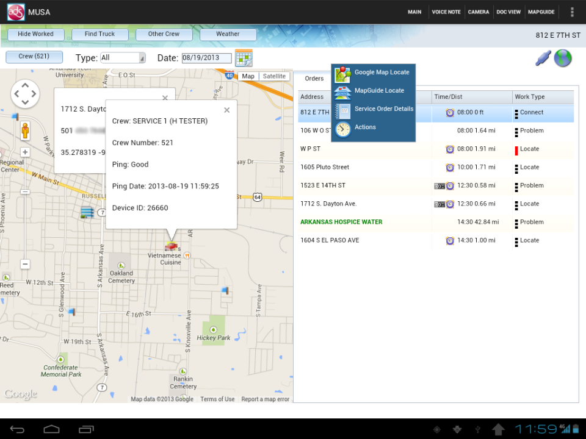Zoom out with the map minus control
The image size is (586, 439).
click(x=25, y=265)
